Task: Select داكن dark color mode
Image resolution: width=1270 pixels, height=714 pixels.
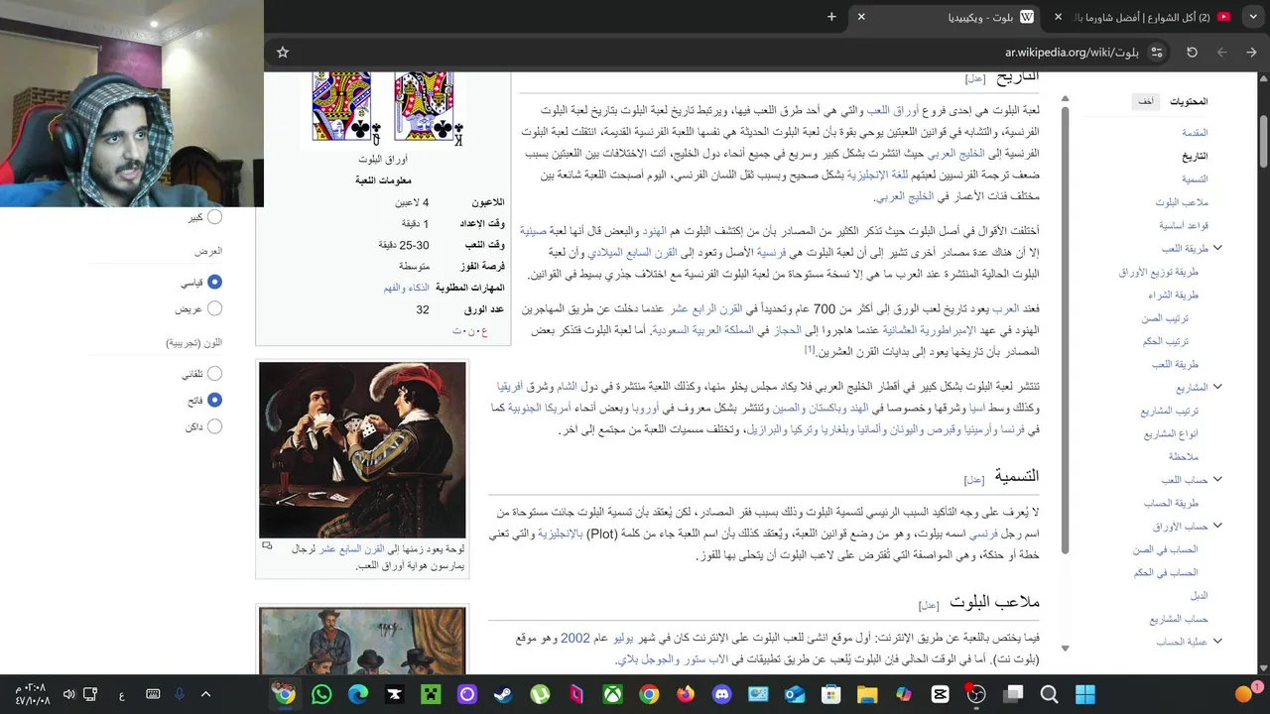Action: pos(214,426)
